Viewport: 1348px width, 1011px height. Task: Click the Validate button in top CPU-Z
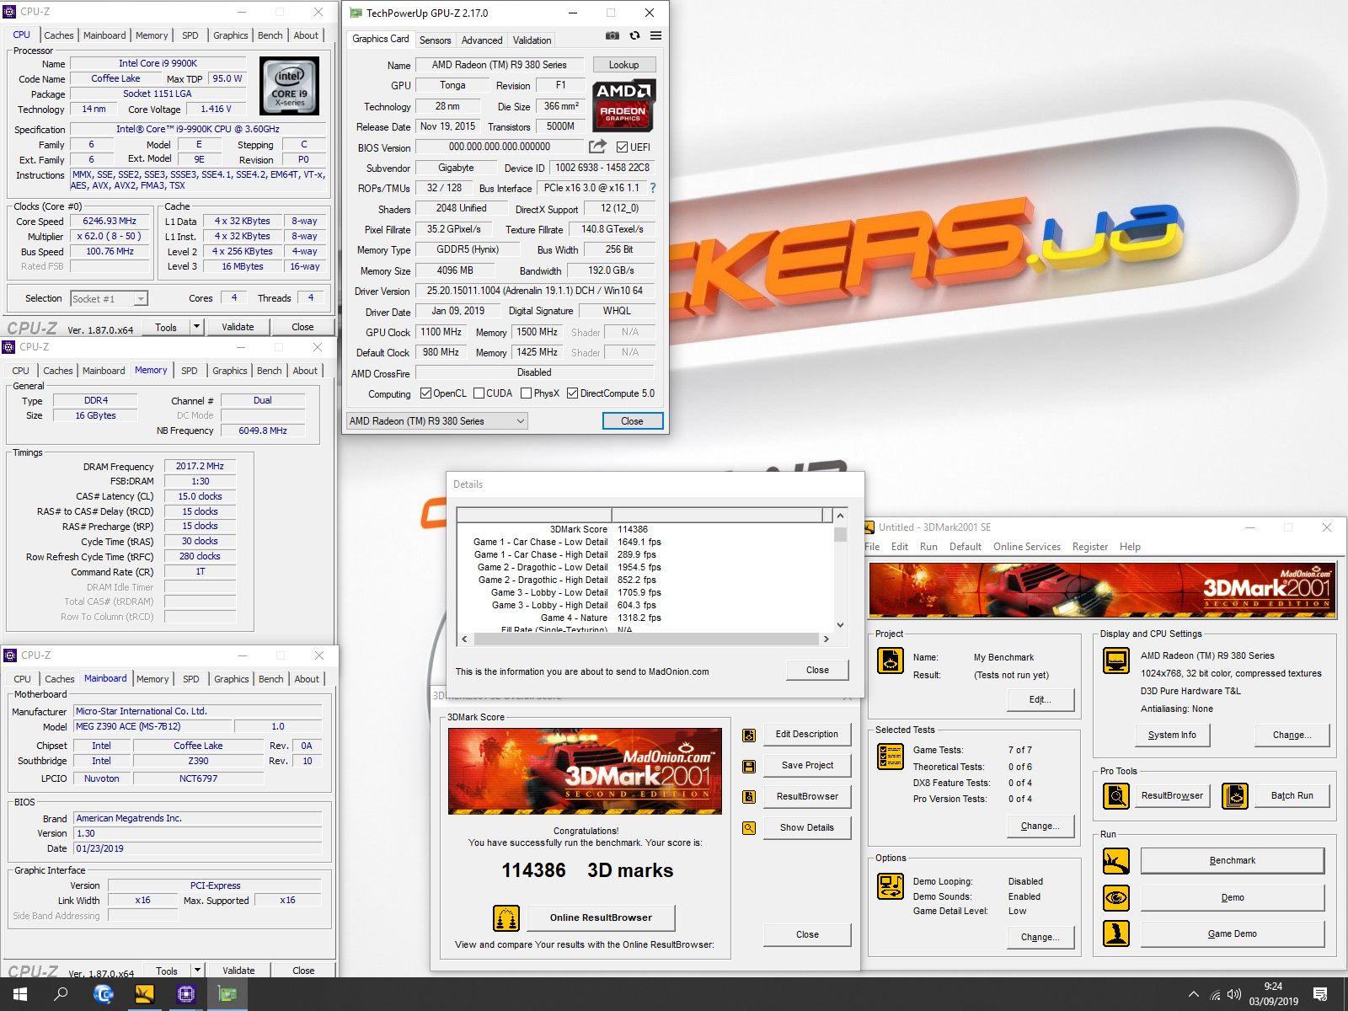[238, 327]
